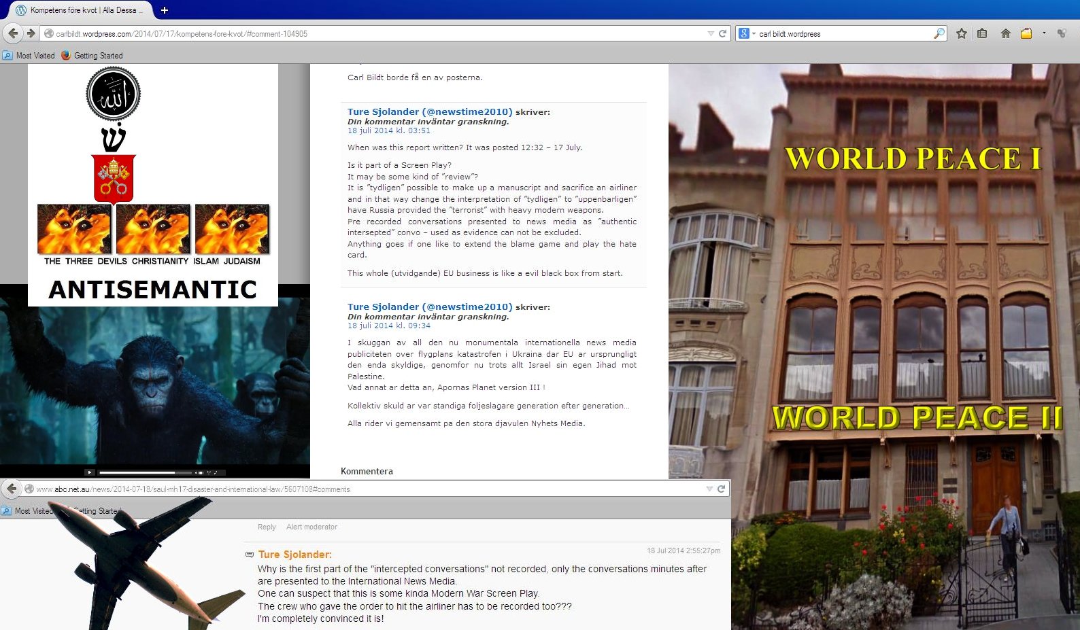Click 'Carl Bildt borde få en av posterna.' text
Image resolution: width=1080 pixels, height=630 pixels.
[x=415, y=77]
